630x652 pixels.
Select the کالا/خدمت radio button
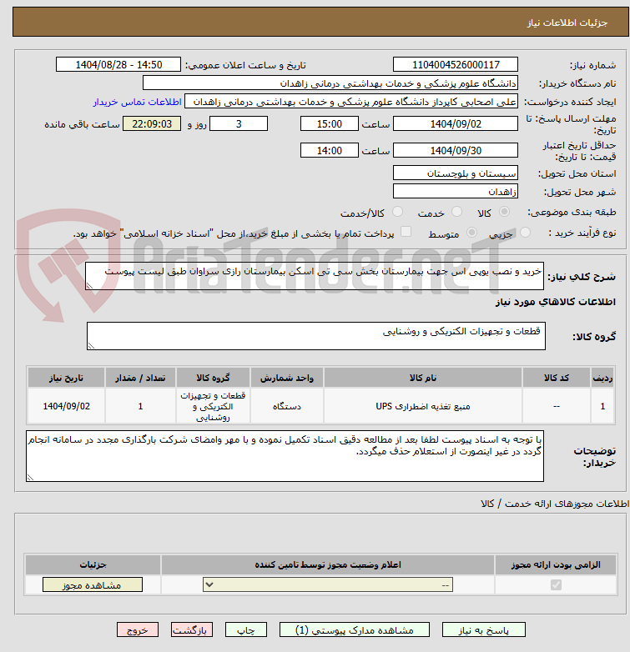(398, 212)
